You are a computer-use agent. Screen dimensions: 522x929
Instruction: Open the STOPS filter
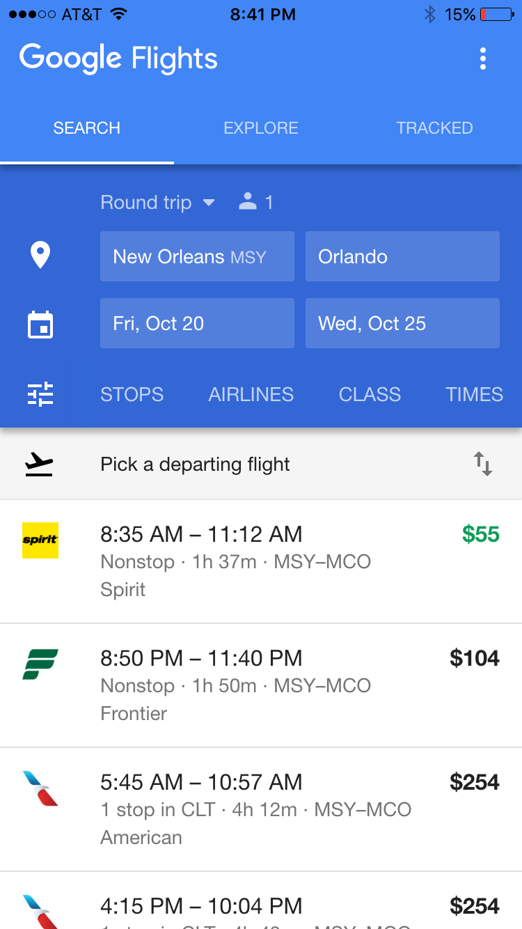point(132,394)
